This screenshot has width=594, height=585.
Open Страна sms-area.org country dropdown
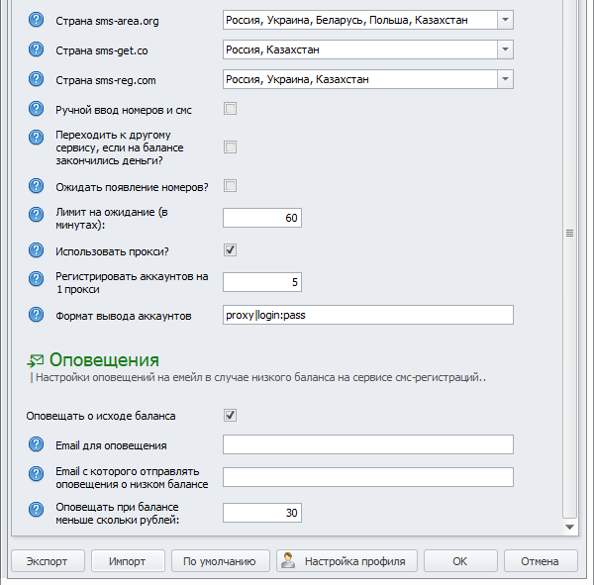[x=504, y=20]
